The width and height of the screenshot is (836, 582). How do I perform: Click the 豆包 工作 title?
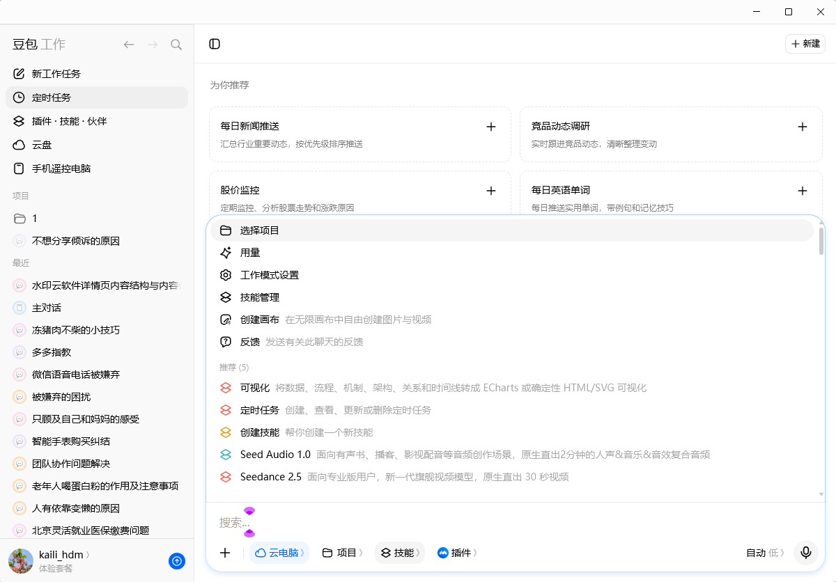[39, 45]
